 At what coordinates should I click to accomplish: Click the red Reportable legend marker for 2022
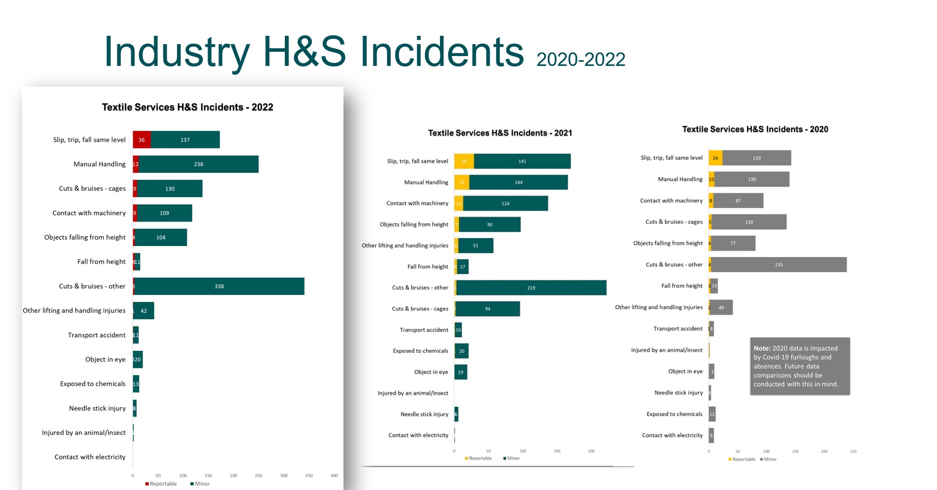(x=148, y=483)
